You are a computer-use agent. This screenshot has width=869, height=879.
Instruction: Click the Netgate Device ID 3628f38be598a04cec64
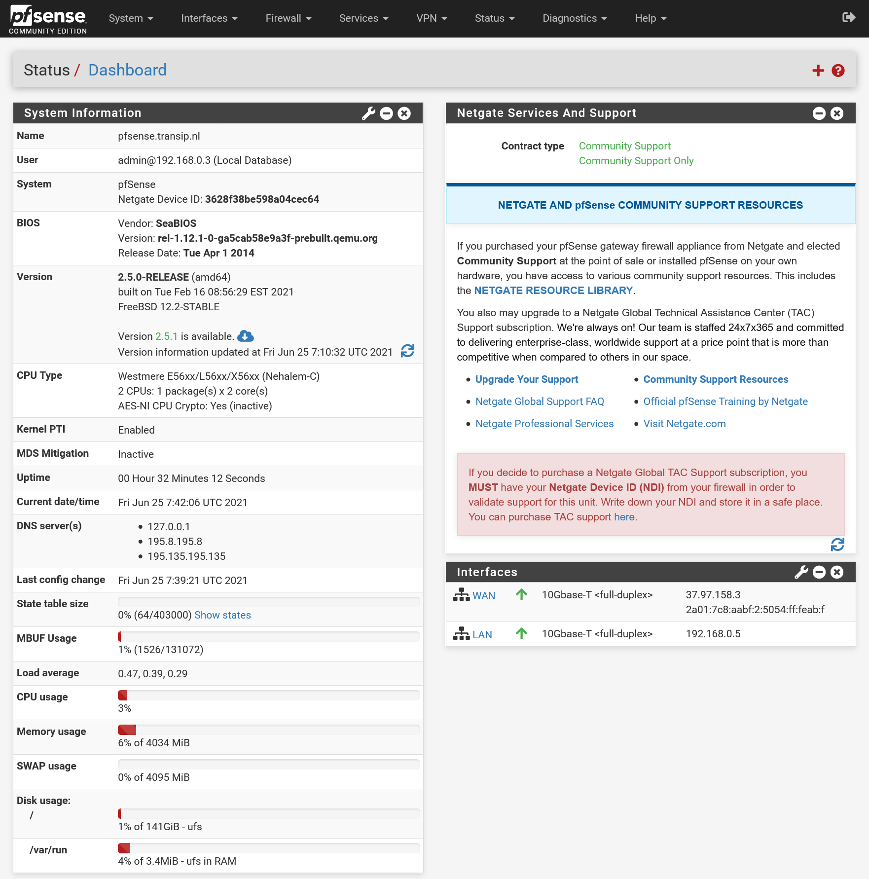point(262,199)
